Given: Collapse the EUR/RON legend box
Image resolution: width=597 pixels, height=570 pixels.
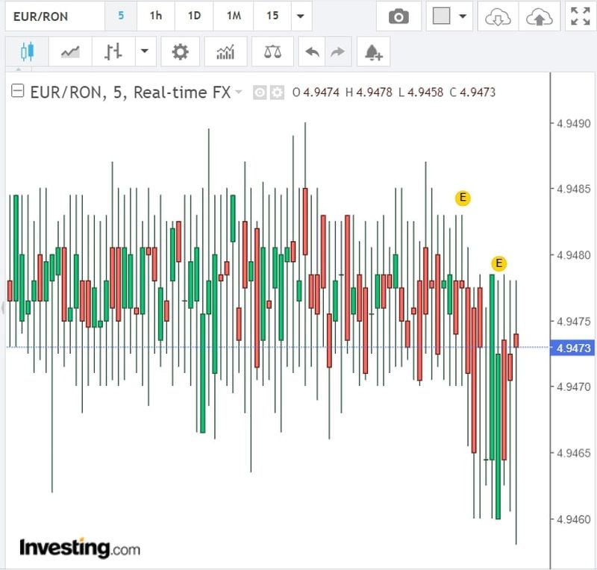Looking at the screenshot, I should [17, 92].
